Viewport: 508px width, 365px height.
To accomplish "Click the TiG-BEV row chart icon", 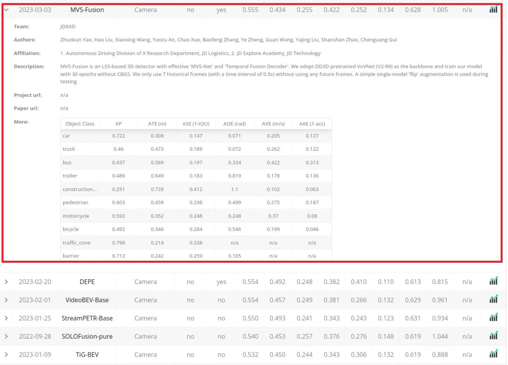I will pos(493,355).
